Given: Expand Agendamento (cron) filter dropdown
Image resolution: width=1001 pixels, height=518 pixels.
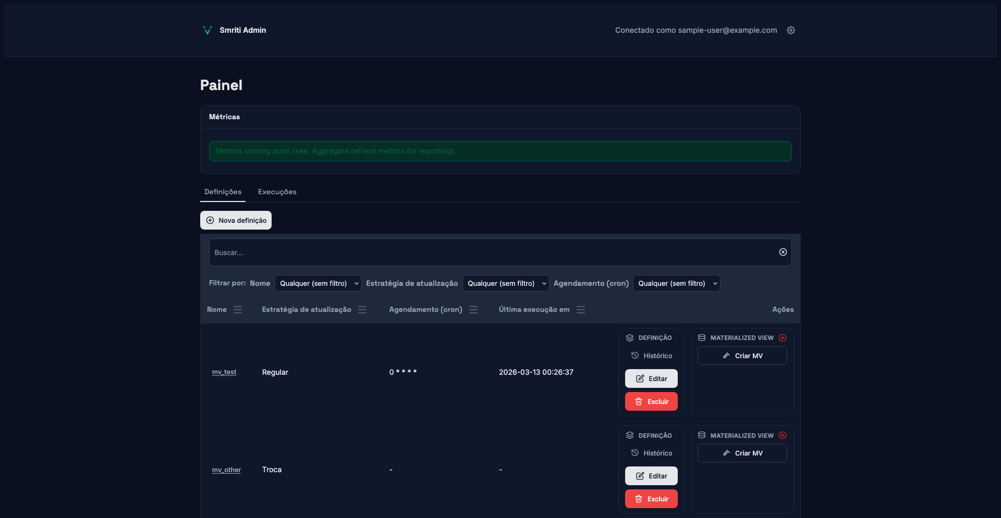Looking at the screenshot, I should pos(676,283).
